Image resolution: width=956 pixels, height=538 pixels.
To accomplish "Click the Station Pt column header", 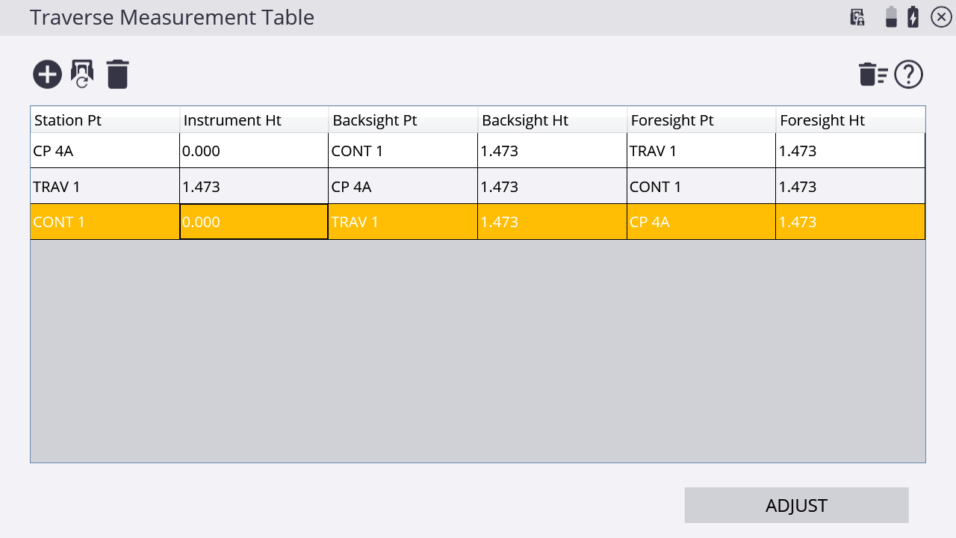I will point(105,120).
